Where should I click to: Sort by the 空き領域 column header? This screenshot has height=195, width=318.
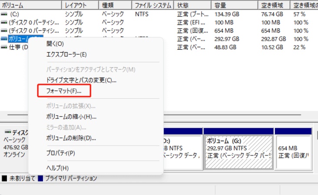274,5
